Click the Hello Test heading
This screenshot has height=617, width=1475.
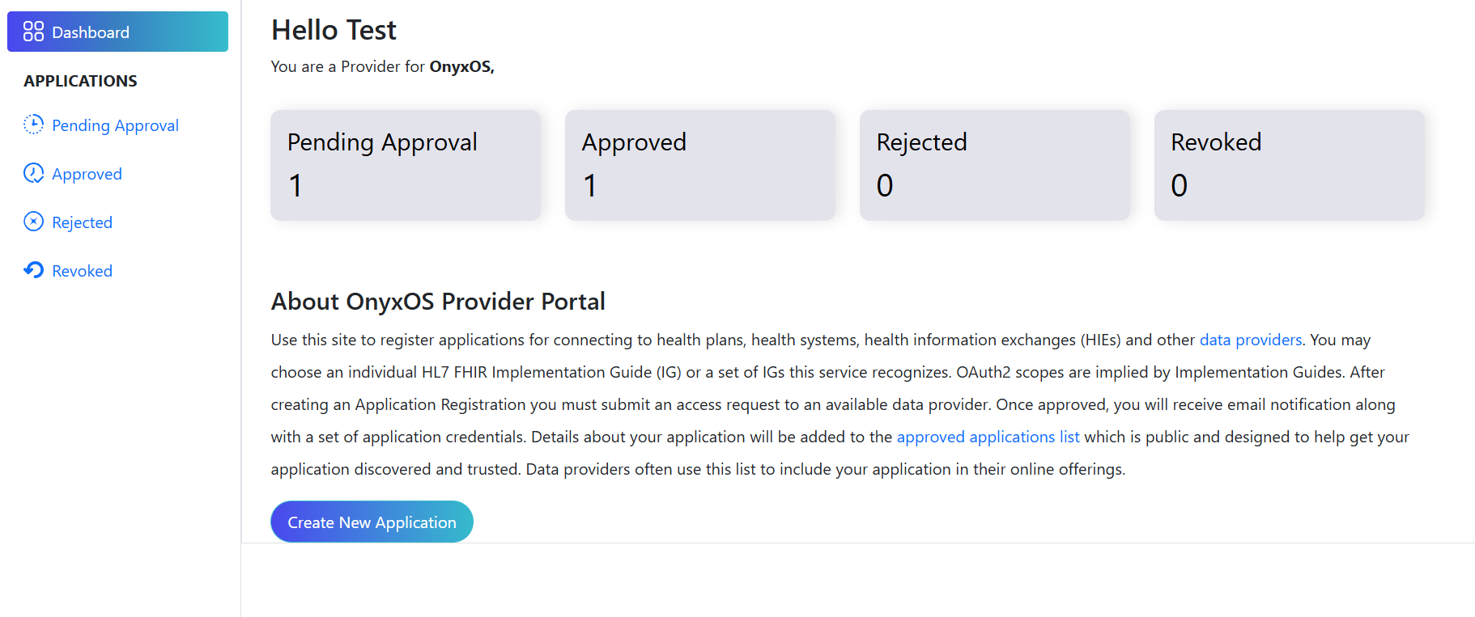tap(334, 30)
